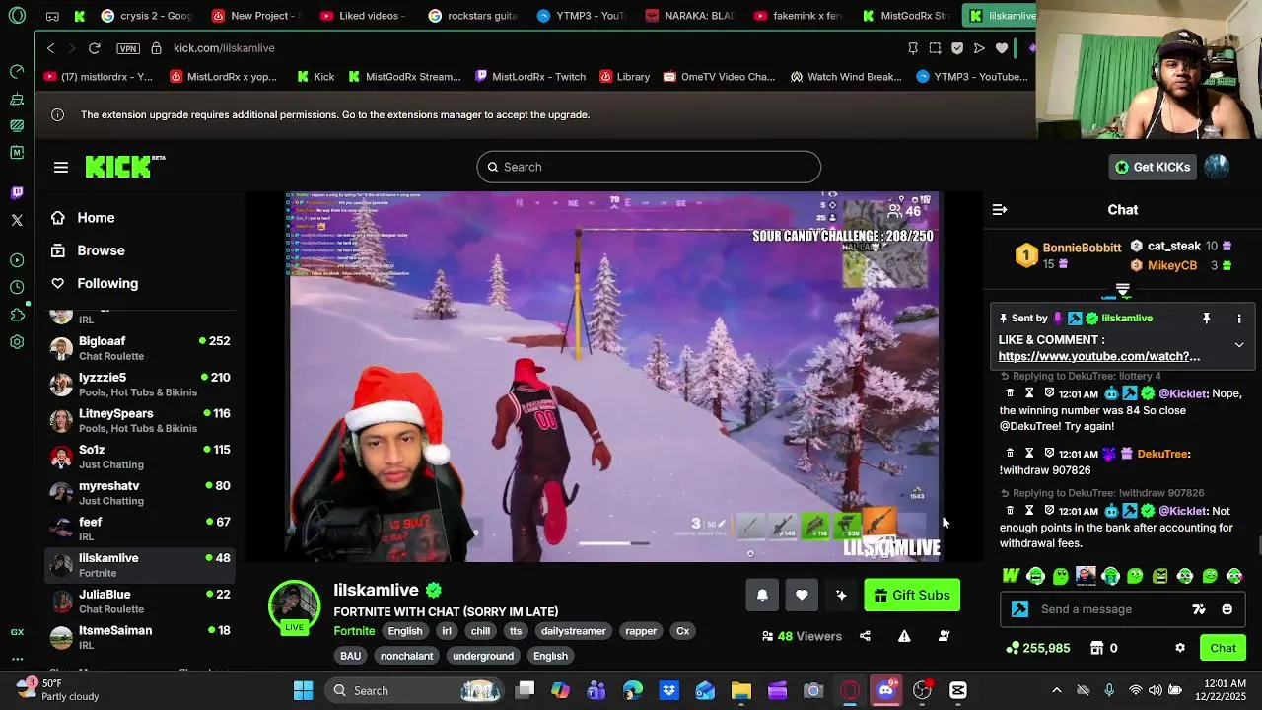Open Opera sidebar settings gear

[17, 342]
